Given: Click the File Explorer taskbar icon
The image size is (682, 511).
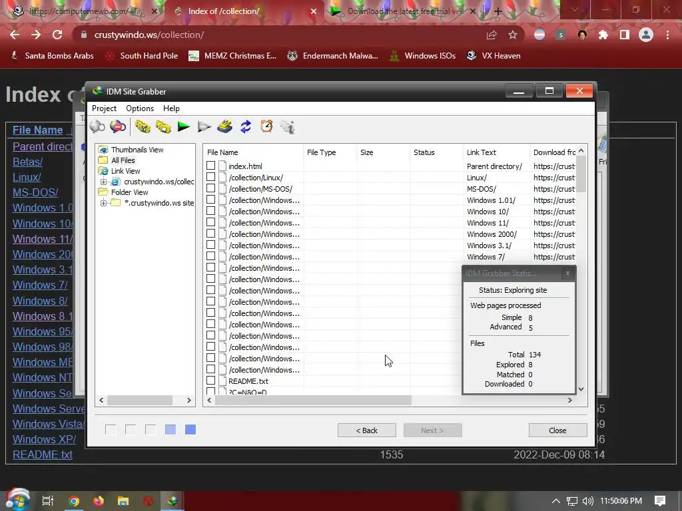Looking at the screenshot, I should (123, 501).
